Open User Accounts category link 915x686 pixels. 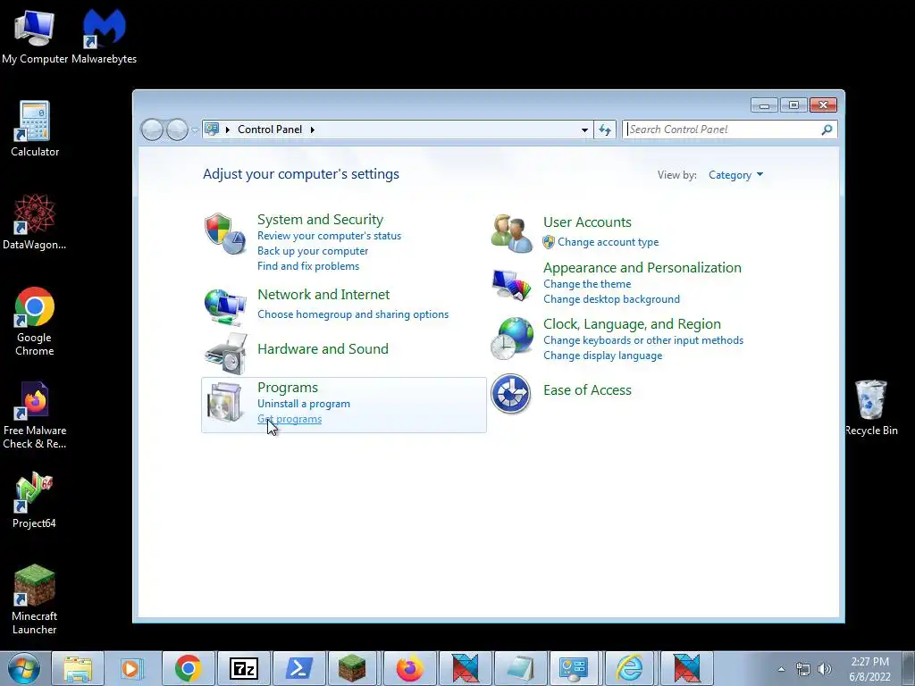(587, 222)
